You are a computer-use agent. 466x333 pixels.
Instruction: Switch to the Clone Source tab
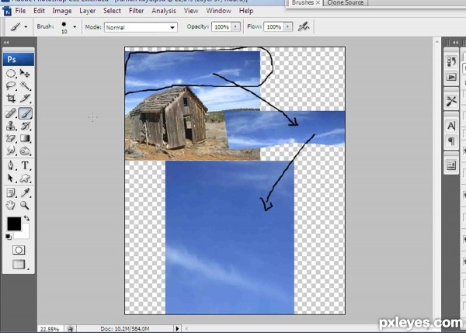(x=345, y=2)
